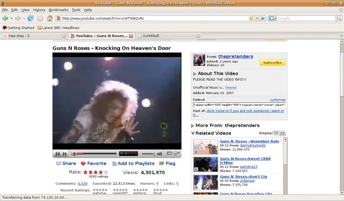The image size is (344, 201).
Task: Add November Rain to quicklist plus icon
Action: pyautogui.click(x=196, y=152)
